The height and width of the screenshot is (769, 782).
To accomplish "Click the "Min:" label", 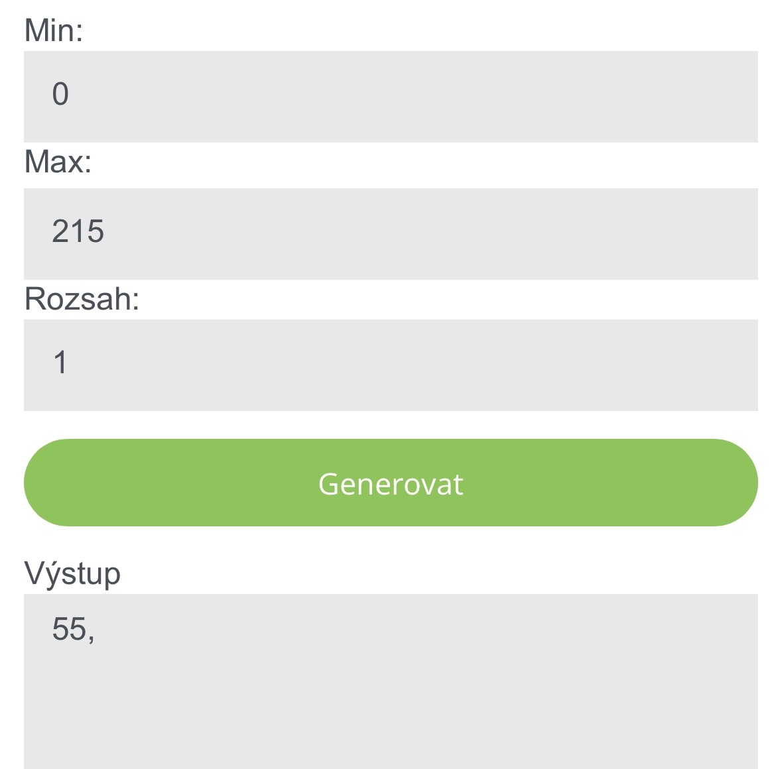I will point(54,30).
